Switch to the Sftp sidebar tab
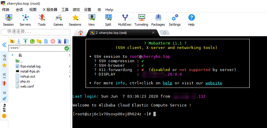Image resolution: width=267 pixels, height=128 pixels. 4,111
